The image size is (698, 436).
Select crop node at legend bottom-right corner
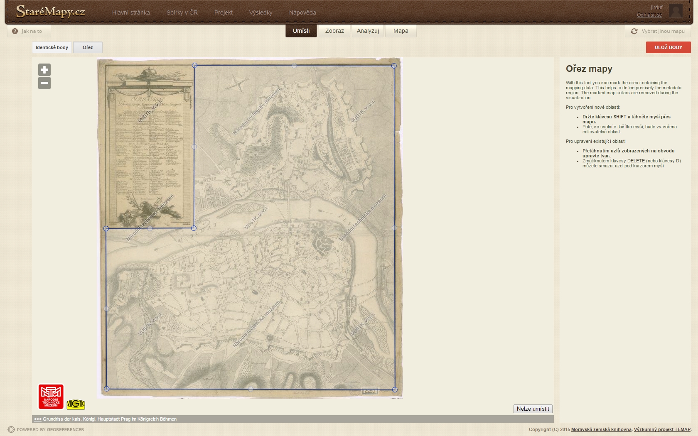[194, 228]
